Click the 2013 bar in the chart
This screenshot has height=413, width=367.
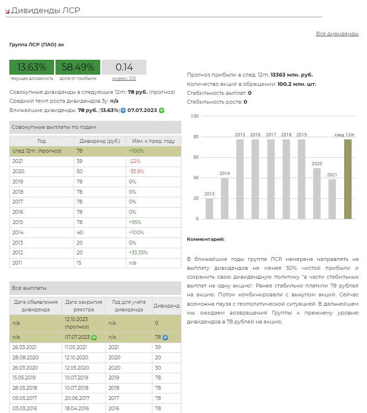(209, 209)
